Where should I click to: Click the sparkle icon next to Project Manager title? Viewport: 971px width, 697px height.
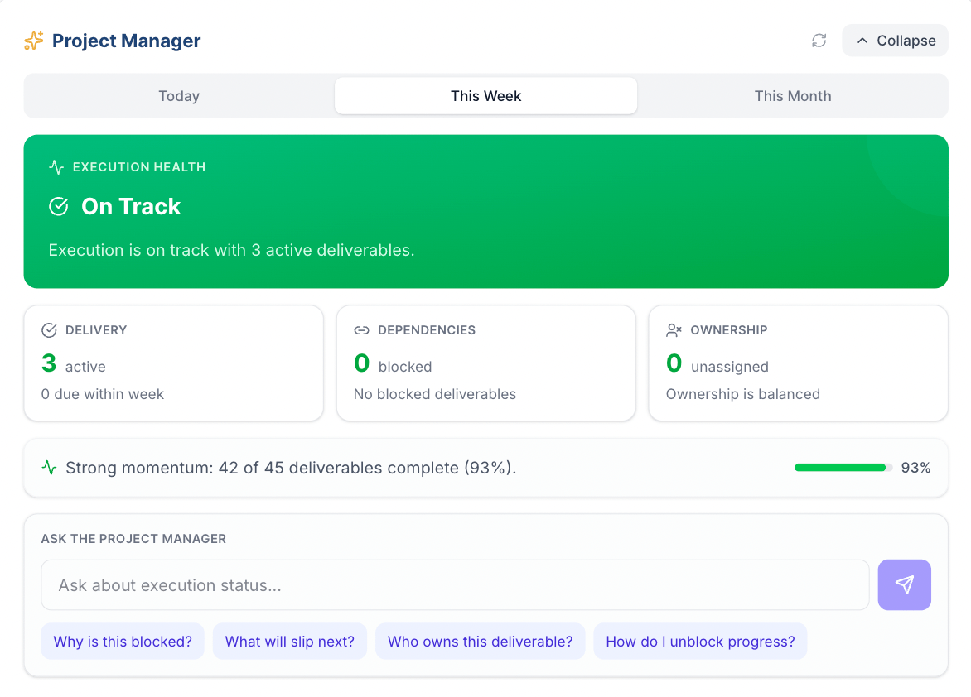coord(33,40)
